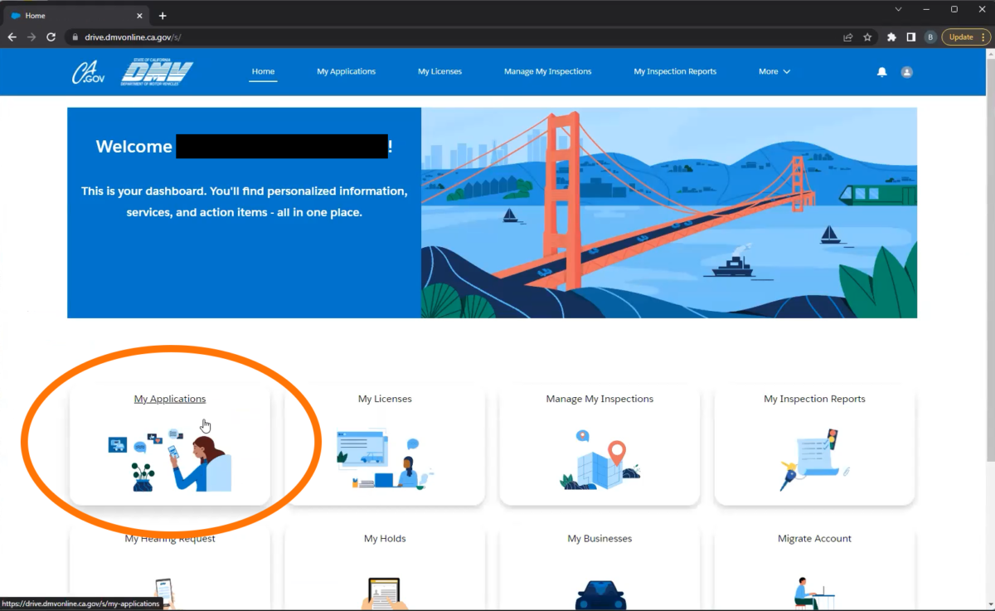Click the user profile icon in the navbar
The image size is (995, 611).
906,71
